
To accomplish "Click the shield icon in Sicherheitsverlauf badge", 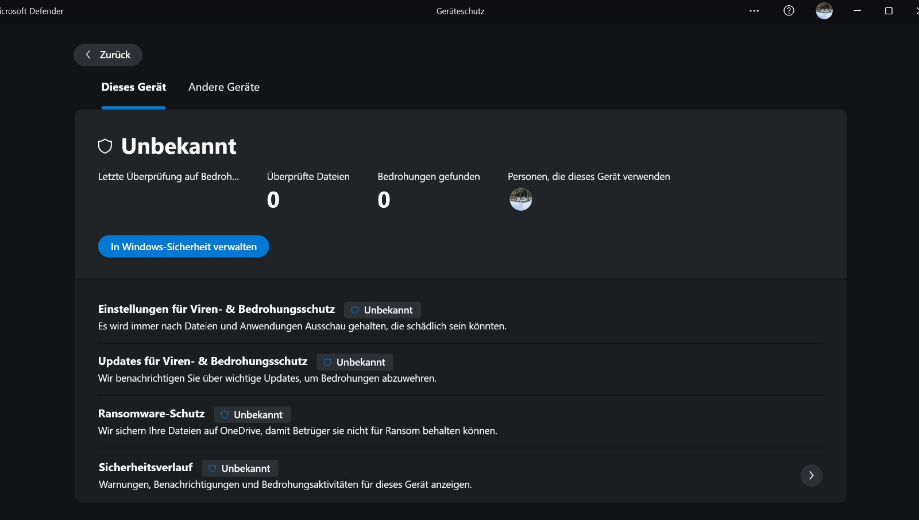I will (213, 468).
